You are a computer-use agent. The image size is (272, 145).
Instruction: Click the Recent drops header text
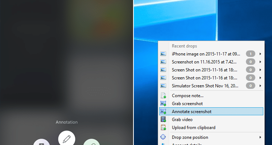pos(184,46)
